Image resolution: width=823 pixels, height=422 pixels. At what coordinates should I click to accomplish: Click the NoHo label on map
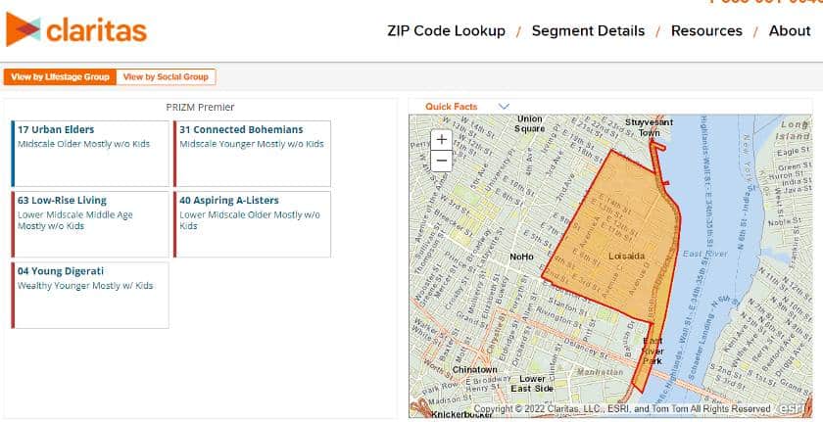pyautogui.click(x=521, y=257)
